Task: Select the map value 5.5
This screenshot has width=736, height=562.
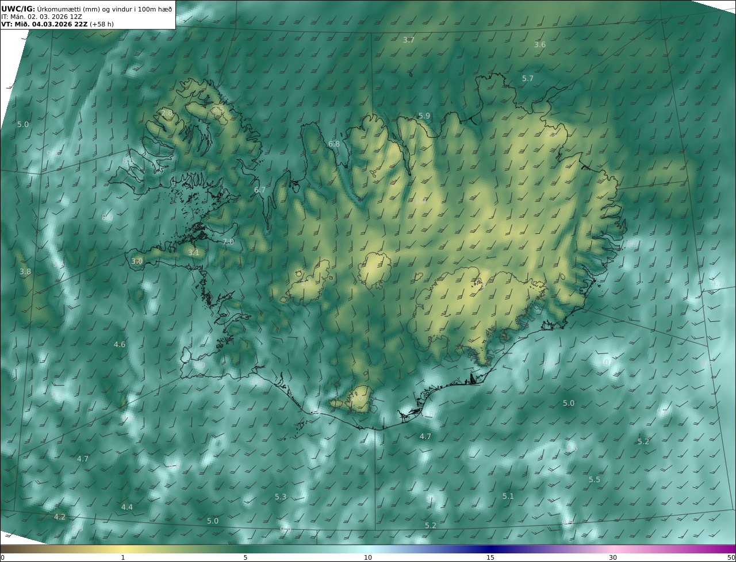Action: coord(595,480)
